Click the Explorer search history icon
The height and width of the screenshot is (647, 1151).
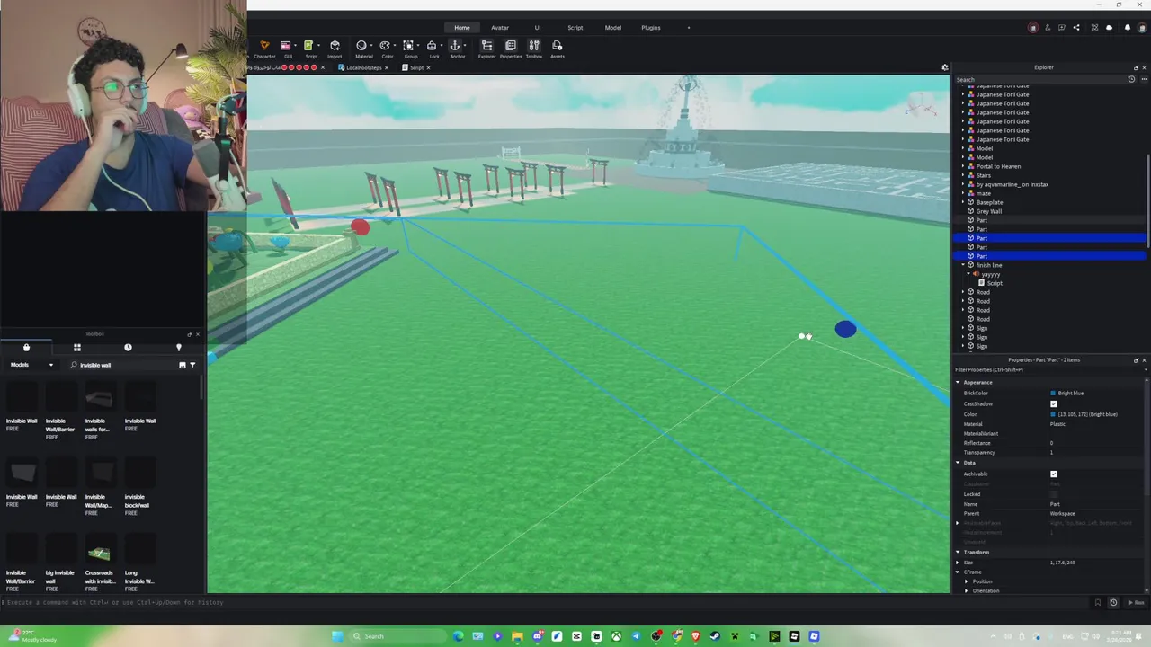coord(1131,79)
